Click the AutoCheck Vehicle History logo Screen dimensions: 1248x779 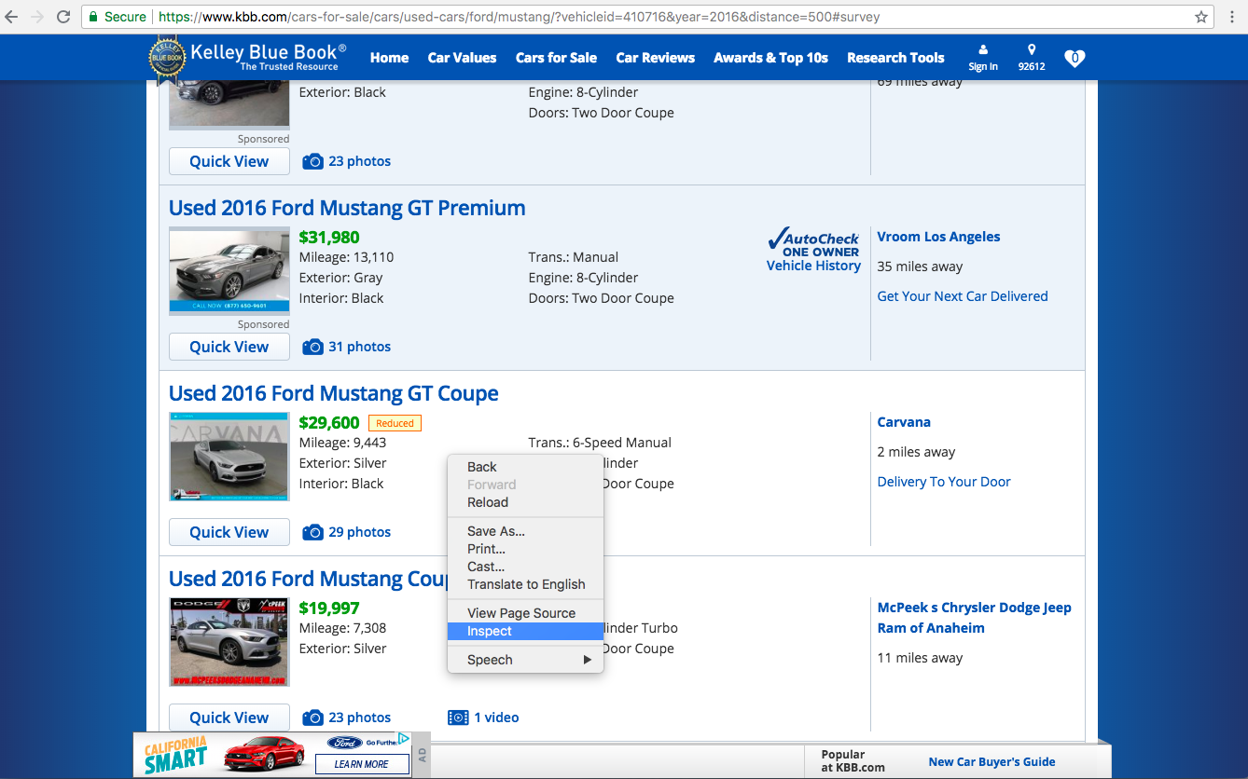point(813,249)
